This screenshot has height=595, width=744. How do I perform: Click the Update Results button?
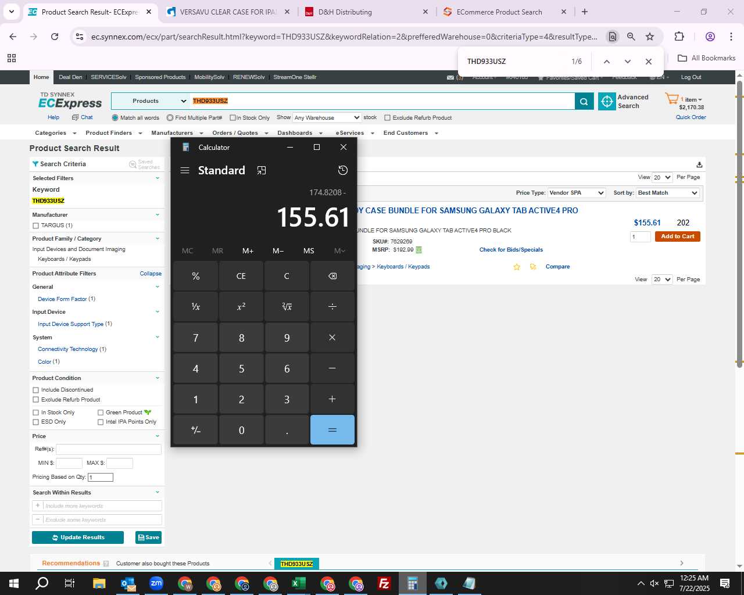pyautogui.click(x=78, y=537)
